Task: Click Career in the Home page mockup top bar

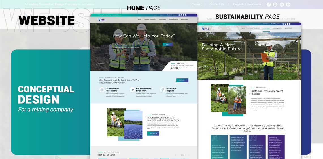Action: (x=155, y=15)
